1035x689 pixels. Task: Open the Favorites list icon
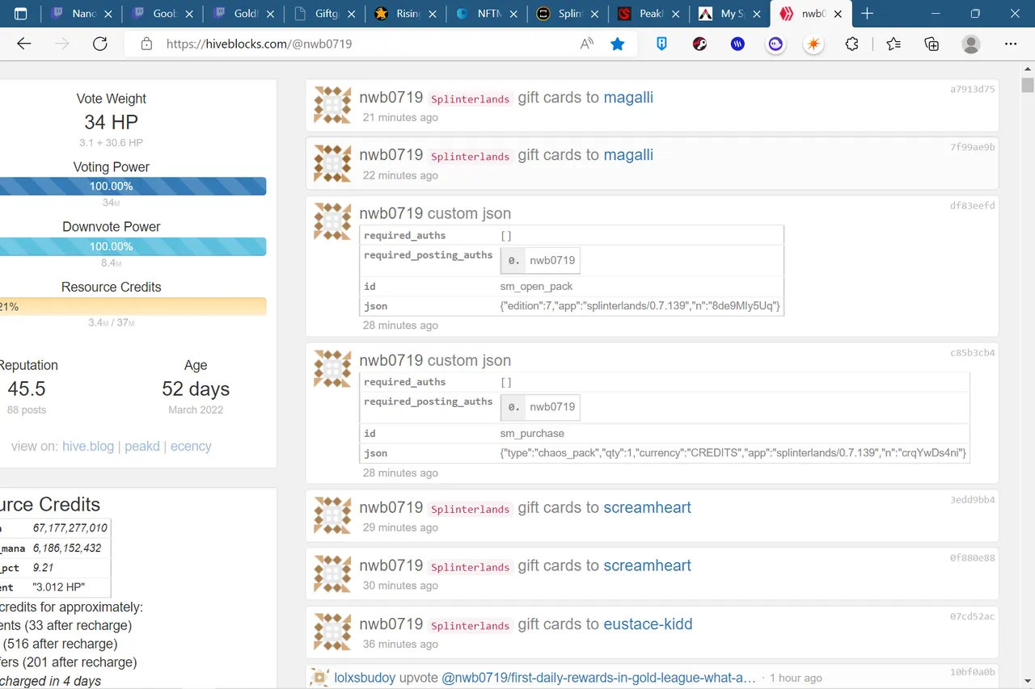893,44
